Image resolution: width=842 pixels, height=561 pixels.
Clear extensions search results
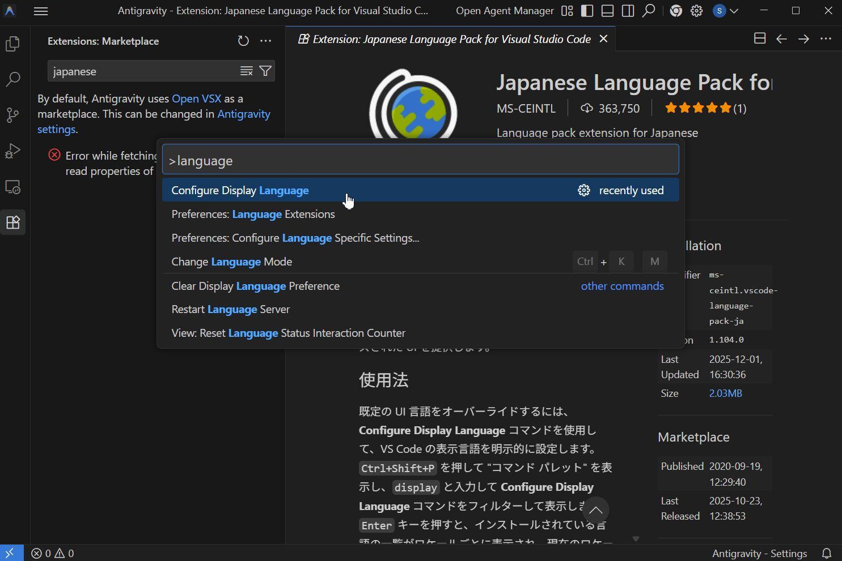click(246, 71)
